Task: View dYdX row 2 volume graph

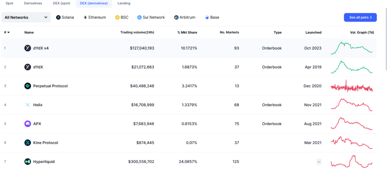Action: (352, 67)
